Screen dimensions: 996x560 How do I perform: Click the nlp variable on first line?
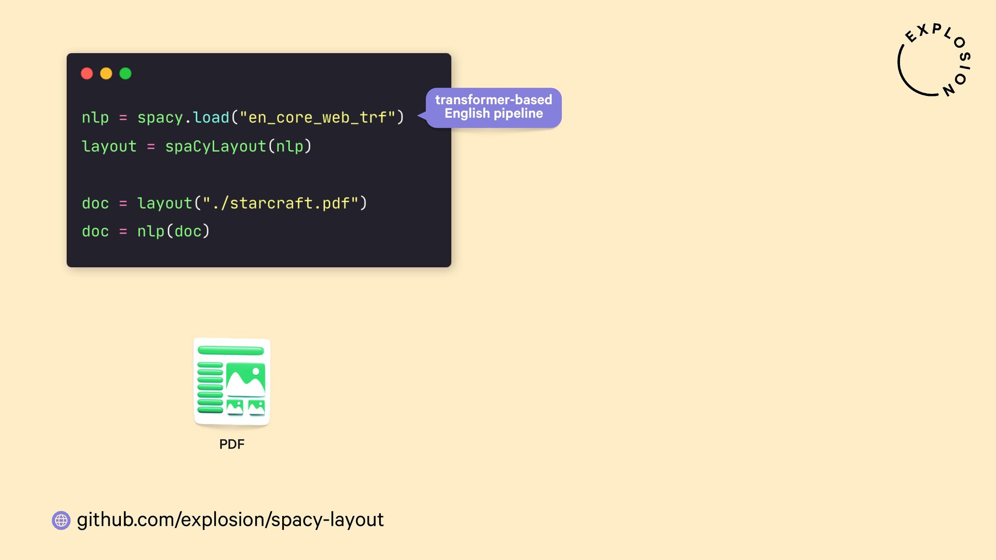click(95, 118)
